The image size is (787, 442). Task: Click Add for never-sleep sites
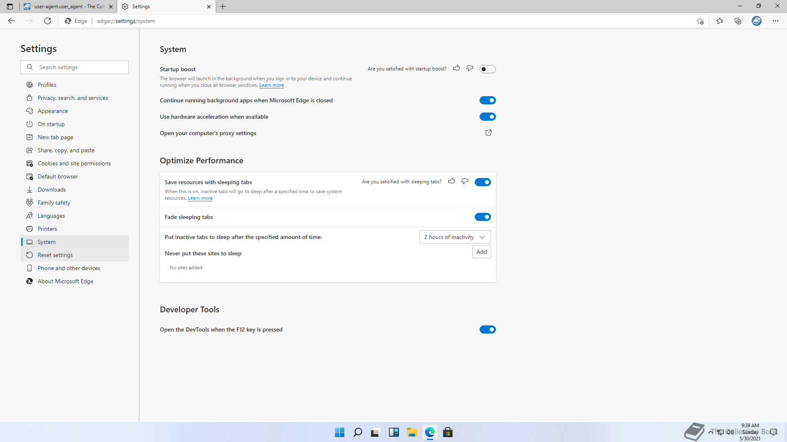tap(482, 252)
